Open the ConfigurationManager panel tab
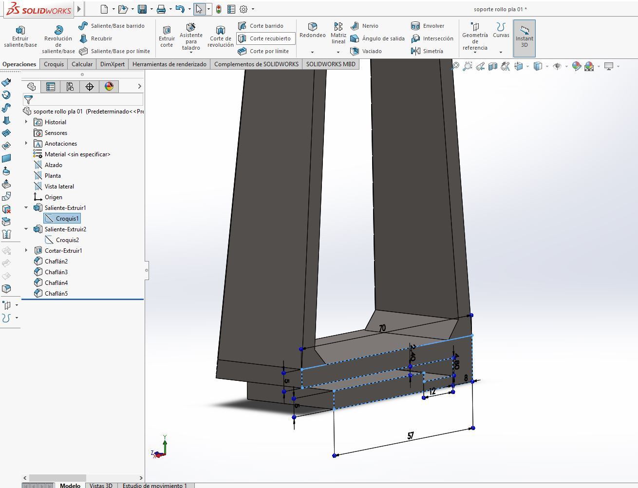Viewport: 638px width, 488px height. click(x=70, y=87)
